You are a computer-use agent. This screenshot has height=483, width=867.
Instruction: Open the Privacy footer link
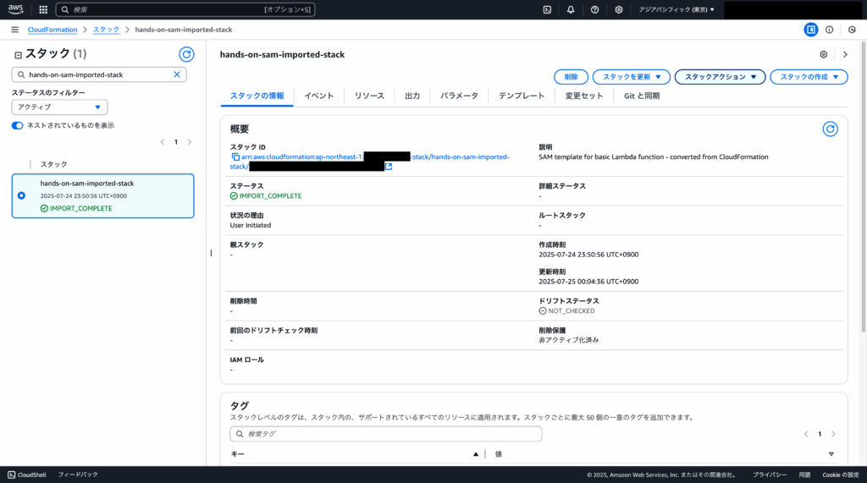click(x=769, y=475)
